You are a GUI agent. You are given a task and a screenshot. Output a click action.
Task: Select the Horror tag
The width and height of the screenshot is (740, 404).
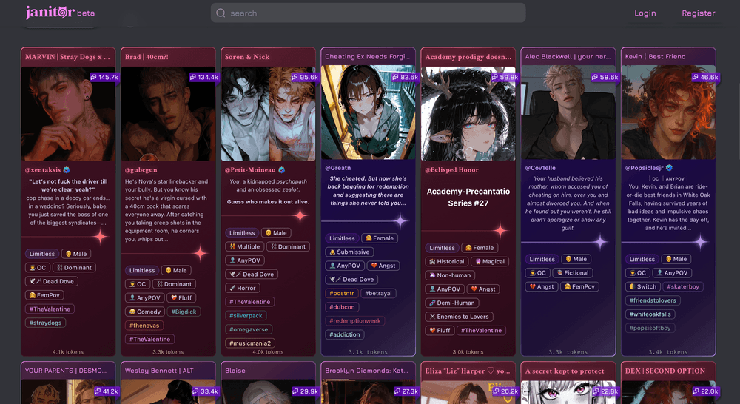(x=242, y=288)
